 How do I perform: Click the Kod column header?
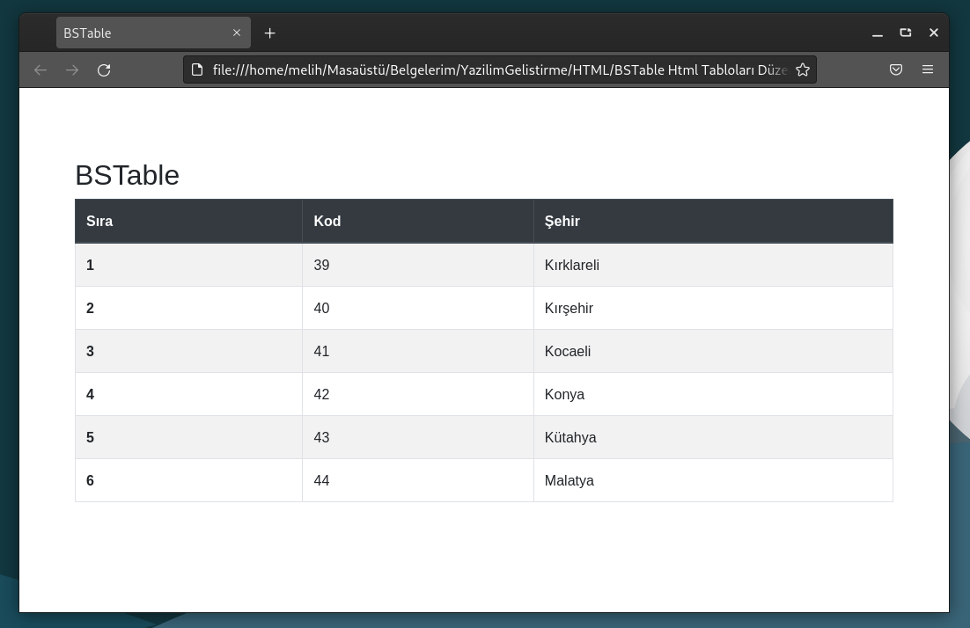click(x=418, y=222)
